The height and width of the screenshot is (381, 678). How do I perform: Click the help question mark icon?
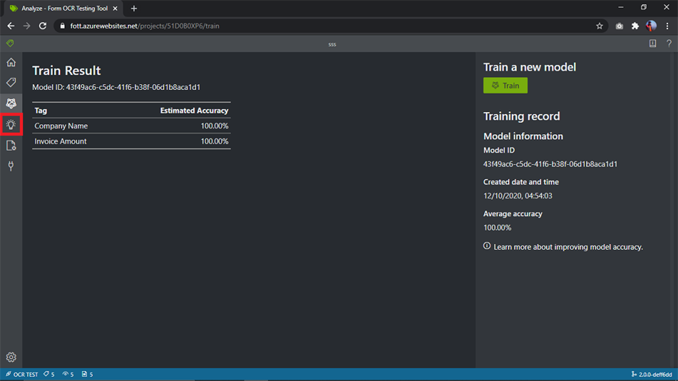pyautogui.click(x=669, y=43)
